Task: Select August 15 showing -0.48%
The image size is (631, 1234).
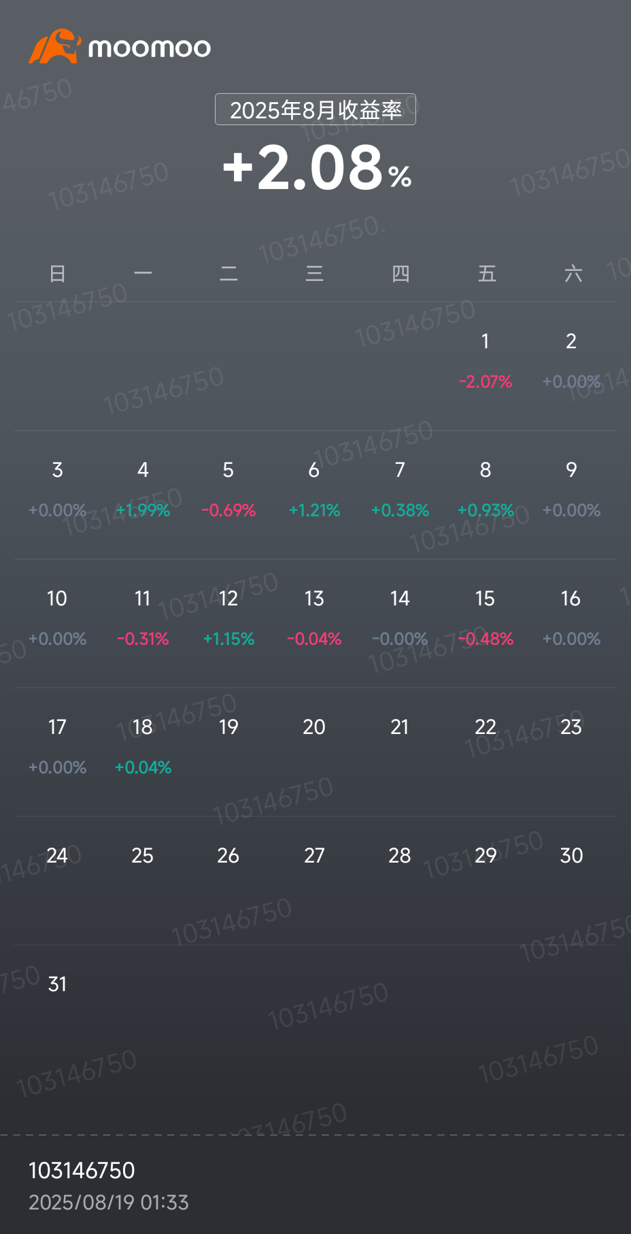Action: tap(485, 618)
